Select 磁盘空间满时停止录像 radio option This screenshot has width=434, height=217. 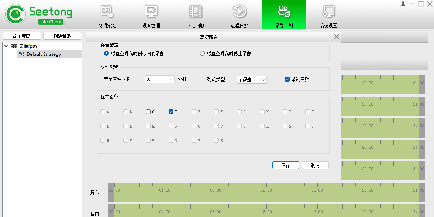(202, 54)
